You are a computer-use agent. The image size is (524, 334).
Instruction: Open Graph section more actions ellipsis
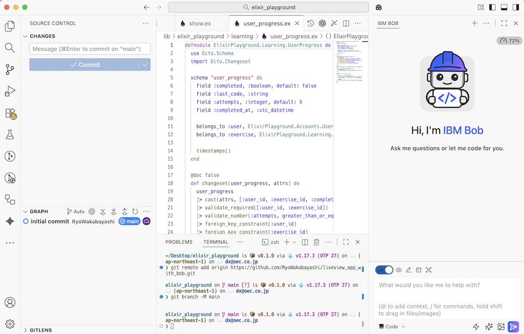click(146, 211)
